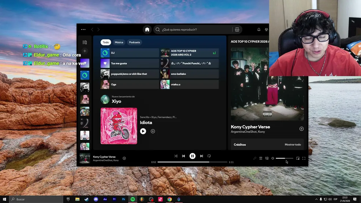
Task: Toggle repeat mode
Action: [x=209, y=156]
